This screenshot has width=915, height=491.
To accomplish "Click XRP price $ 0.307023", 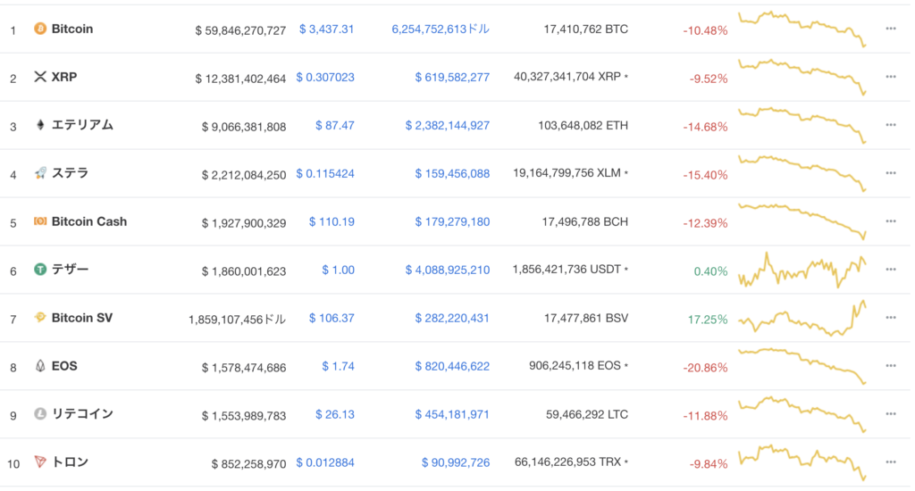I will [x=325, y=77].
